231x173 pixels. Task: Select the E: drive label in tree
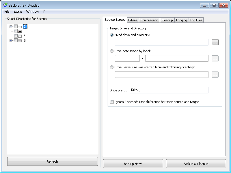25,31
